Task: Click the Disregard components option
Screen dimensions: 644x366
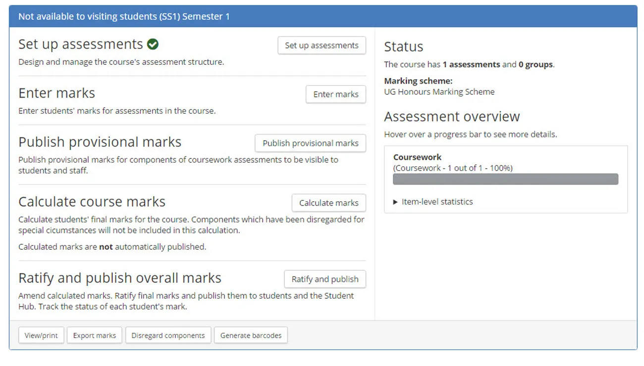Action: tap(168, 335)
